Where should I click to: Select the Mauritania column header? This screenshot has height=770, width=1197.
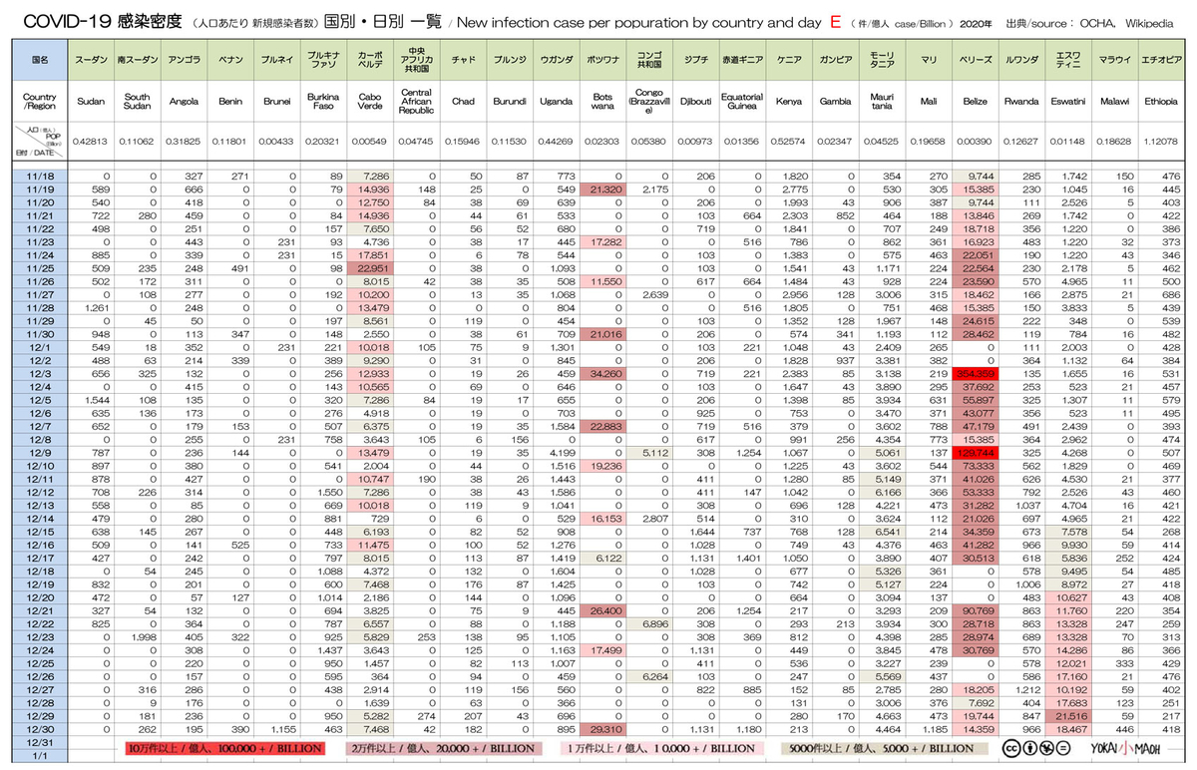tap(882, 102)
